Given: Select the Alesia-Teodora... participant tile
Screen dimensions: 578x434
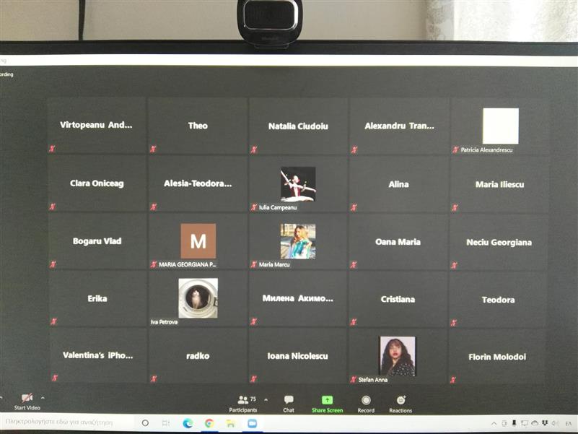Looking at the screenshot, I should pos(198,183).
